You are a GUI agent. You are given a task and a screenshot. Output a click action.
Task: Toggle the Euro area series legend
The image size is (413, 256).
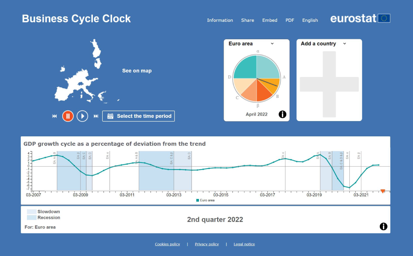click(x=205, y=200)
